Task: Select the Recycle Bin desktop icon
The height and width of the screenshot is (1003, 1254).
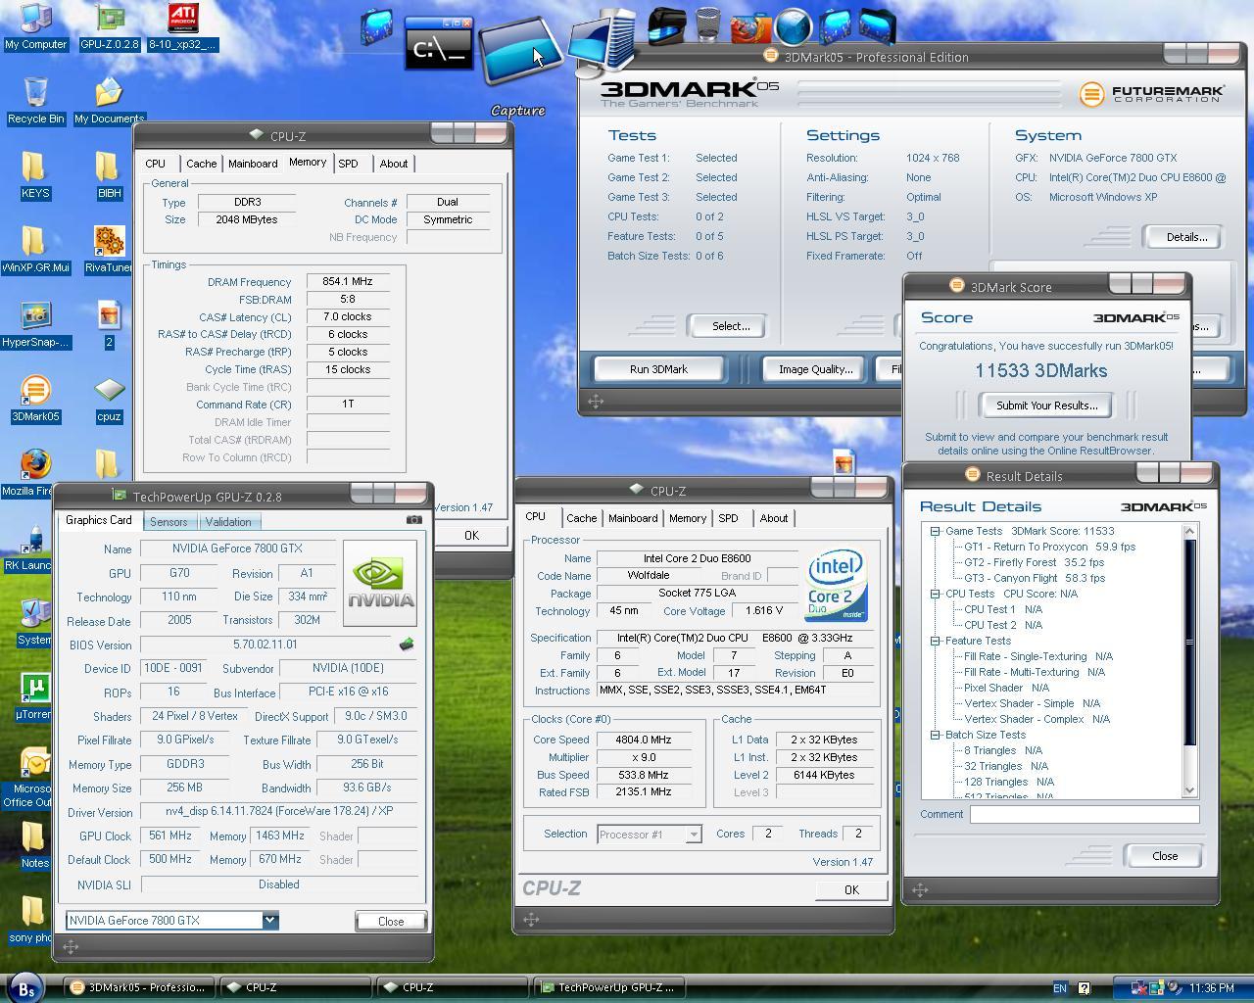Action: click(x=35, y=101)
